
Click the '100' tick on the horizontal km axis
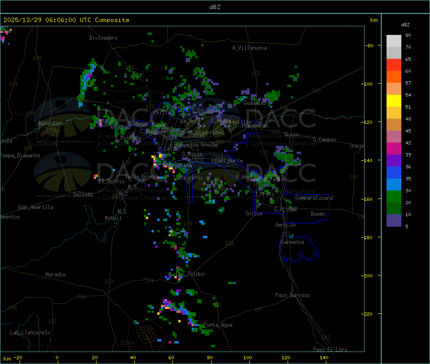(x=247, y=357)
